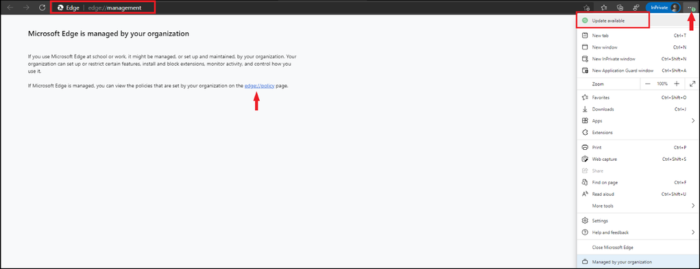Select Read aloud from the menu
Image resolution: width=700 pixels, height=269 pixels.
tap(638, 194)
